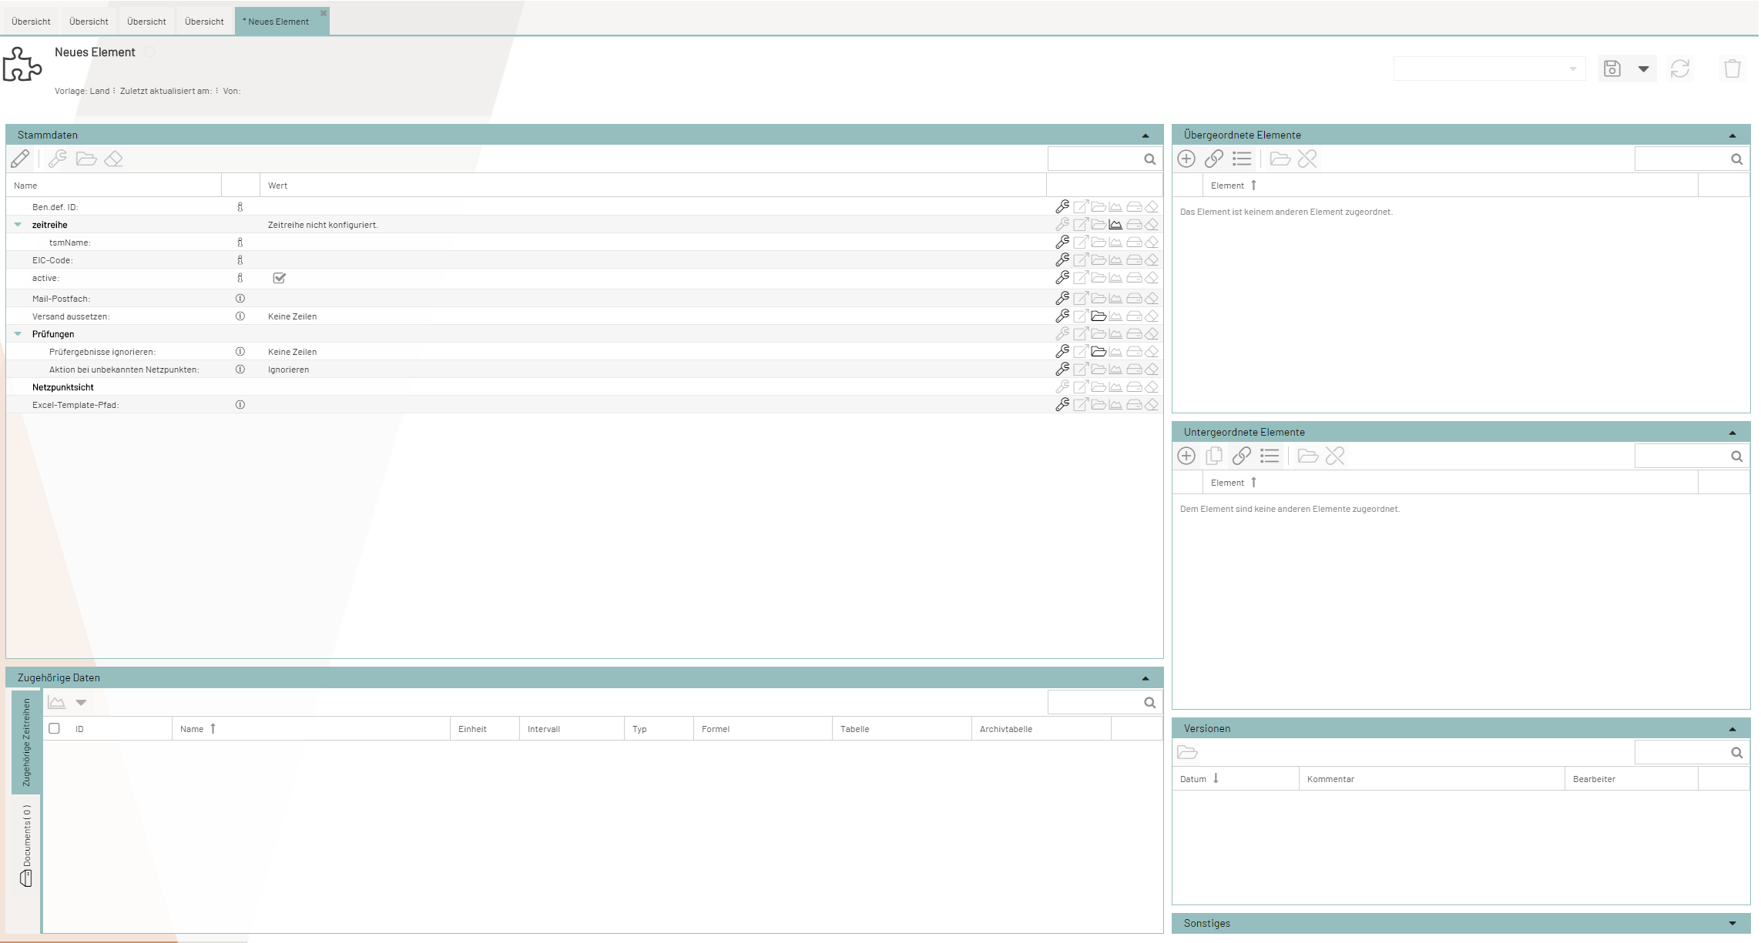
Task: Collapse the zeitreihe tree node
Action: [x=18, y=225]
